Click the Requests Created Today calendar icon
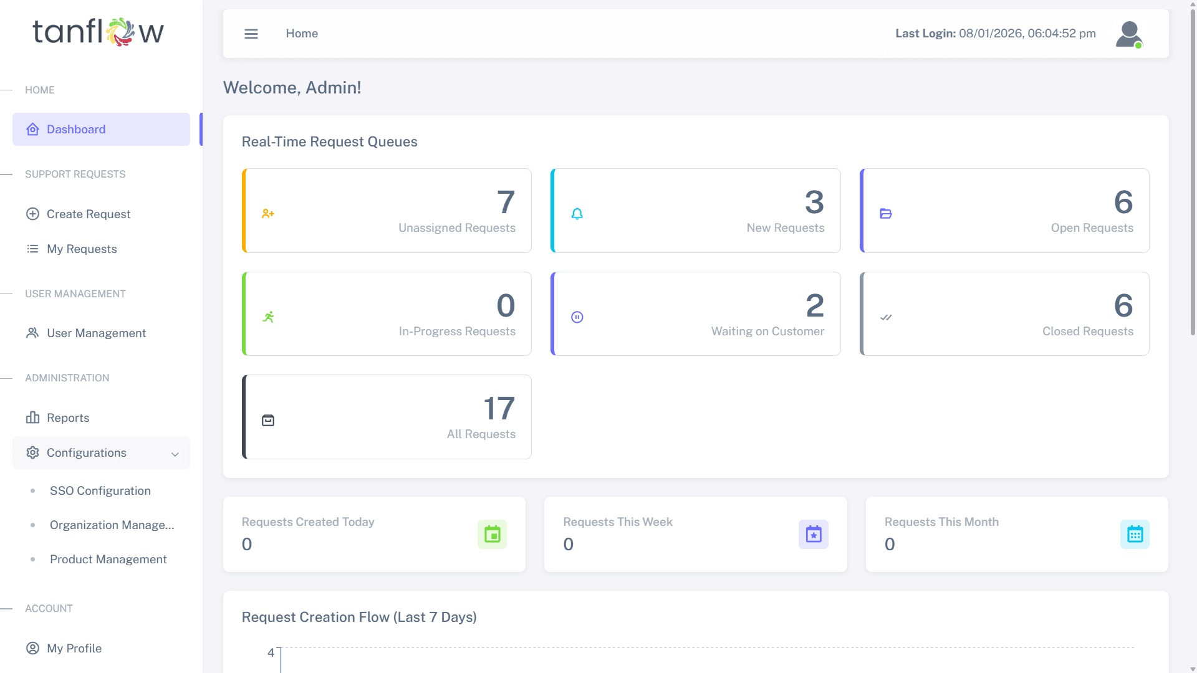1197x673 pixels. (492, 534)
